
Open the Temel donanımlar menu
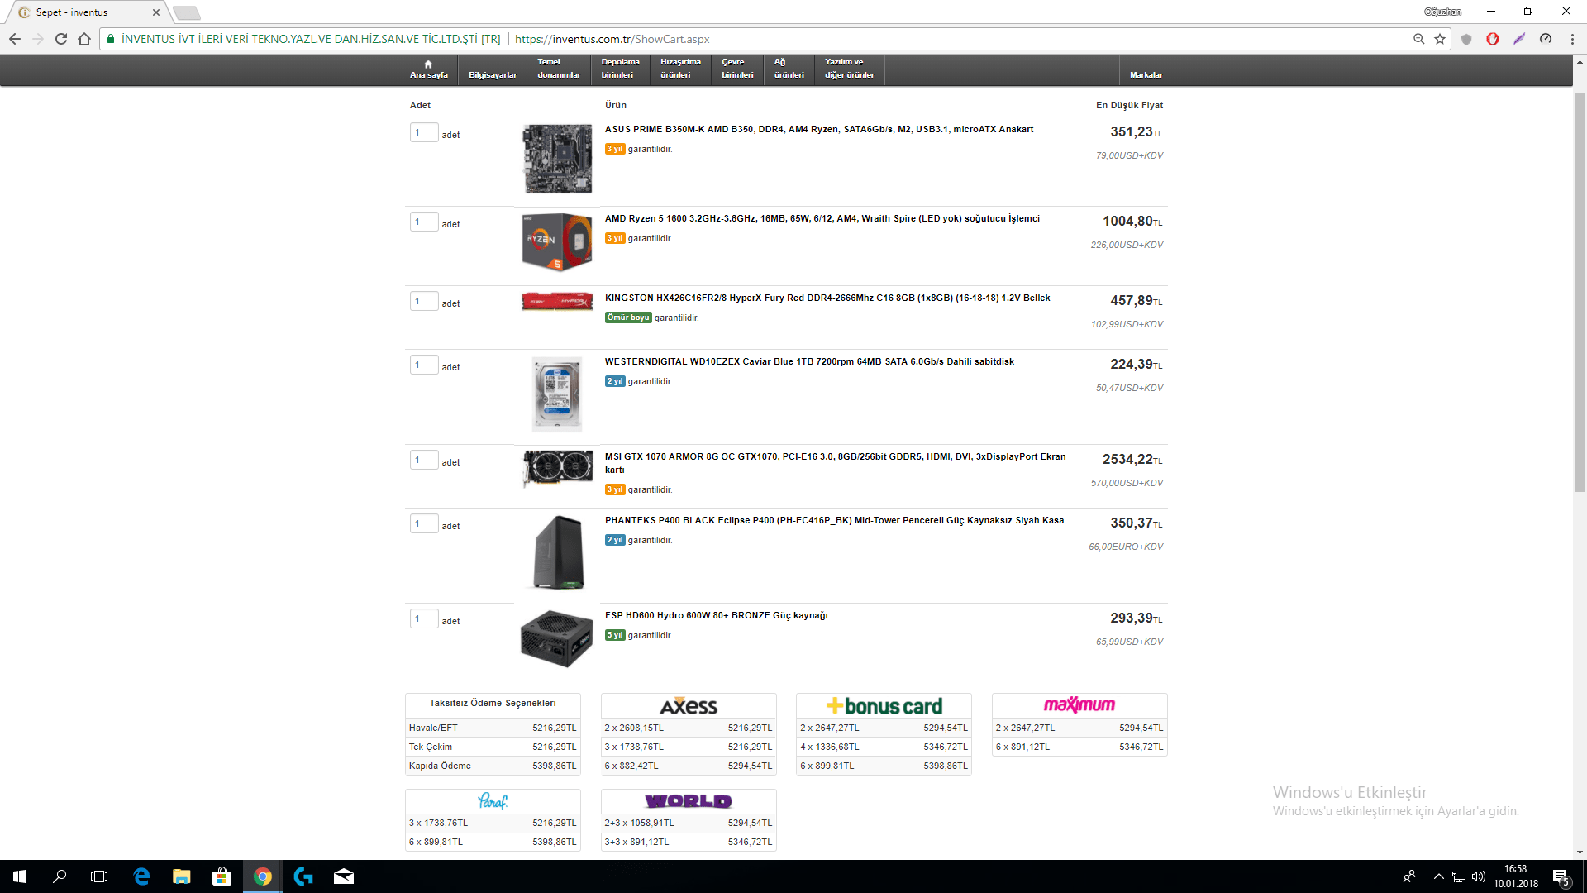(x=559, y=69)
